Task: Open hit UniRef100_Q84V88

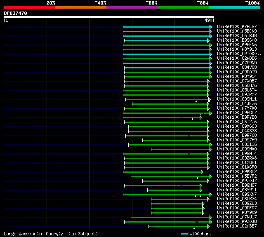Action: click(237, 68)
